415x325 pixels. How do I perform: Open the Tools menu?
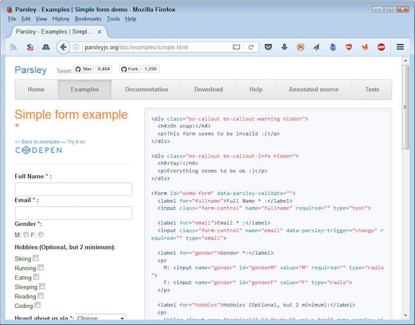click(x=113, y=19)
